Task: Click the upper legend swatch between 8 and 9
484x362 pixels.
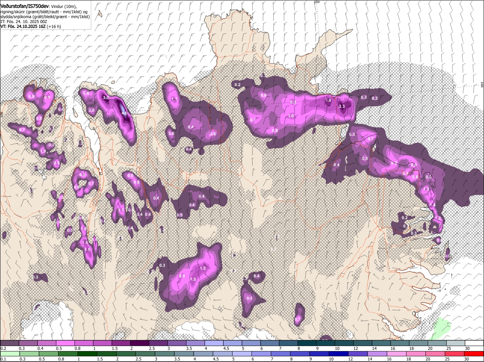Action: 307,343
